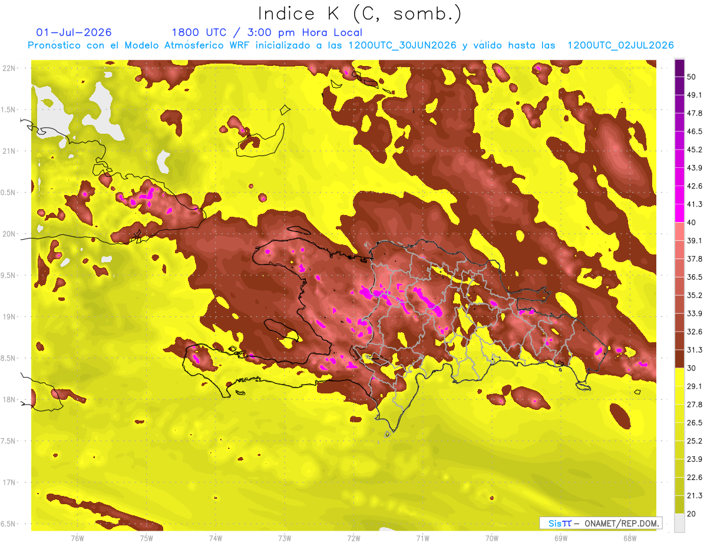Image resolution: width=707 pixels, height=546 pixels.
Task: Click the "19N" latitude label
Action: point(9,317)
